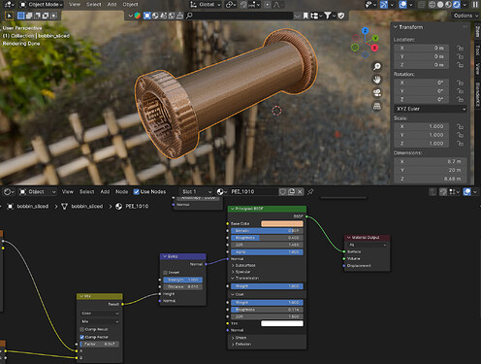Image resolution: width=481 pixels, height=364 pixels.
Task: Open the Object Mode dropdown
Action: click(x=41, y=5)
